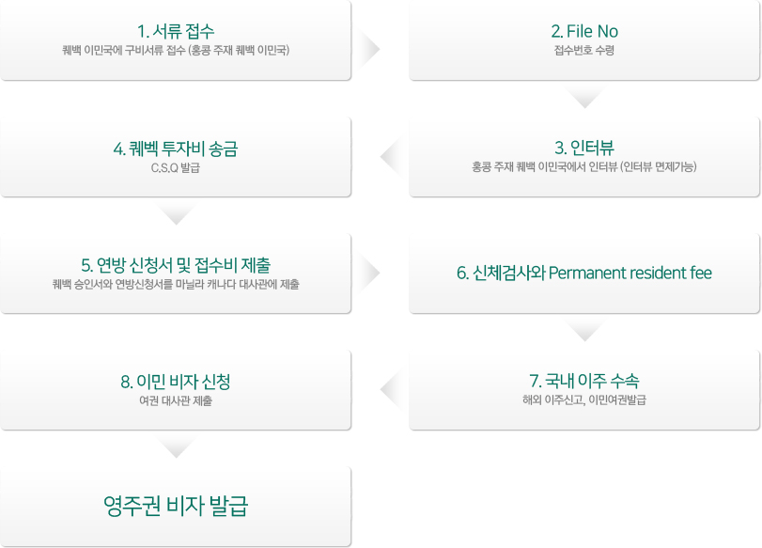Click the arrow between steps 1 and 2

tap(369, 49)
